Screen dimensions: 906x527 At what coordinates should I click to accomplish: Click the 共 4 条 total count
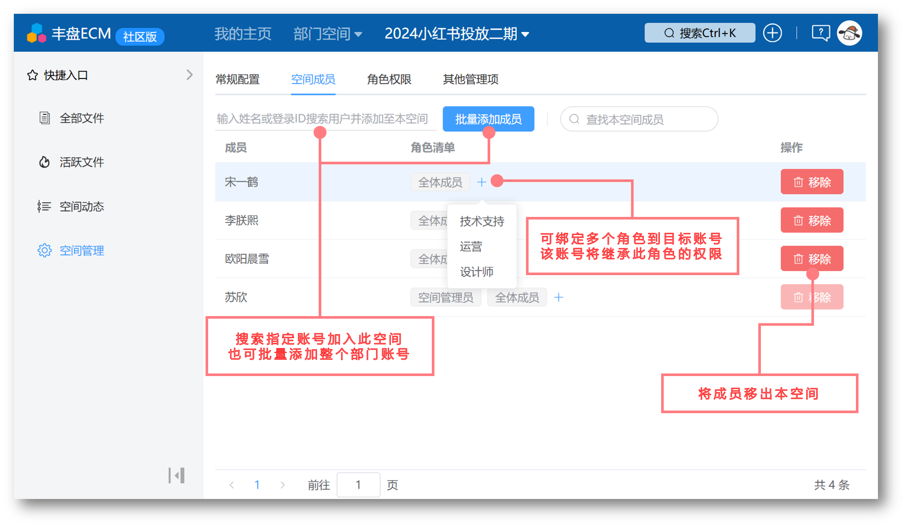click(832, 485)
